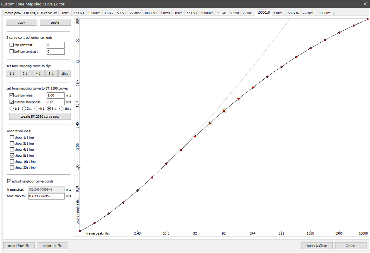The height and width of the screenshot is (253, 370).
Task: Select the curve point above 10.0 nits
Action: pos(166,164)
